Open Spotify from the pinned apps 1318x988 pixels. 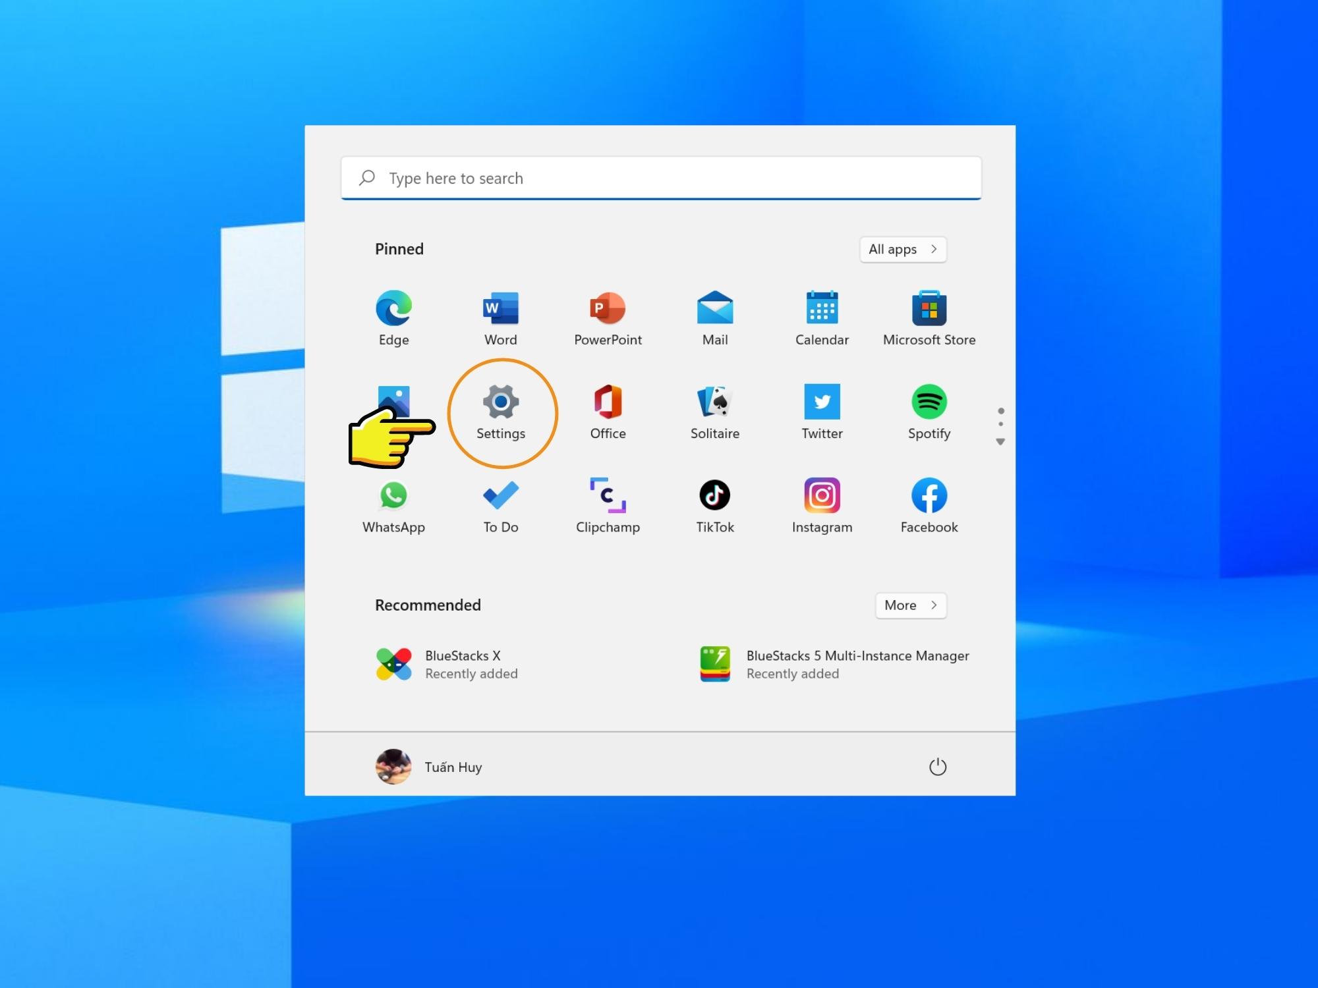pyautogui.click(x=929, y=410)
